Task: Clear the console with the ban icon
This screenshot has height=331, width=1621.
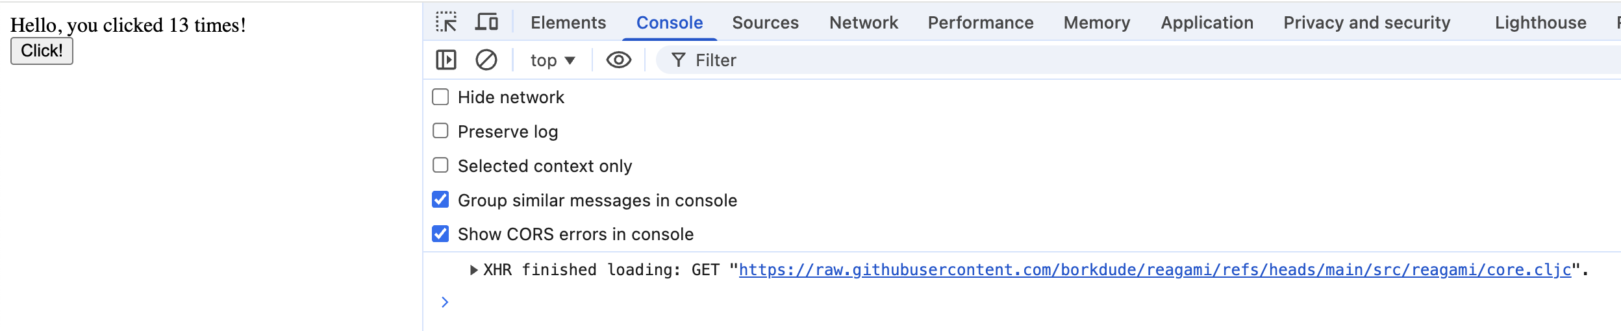Action: 486,60
